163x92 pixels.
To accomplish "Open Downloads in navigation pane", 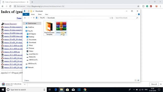I will pos(32,42).
